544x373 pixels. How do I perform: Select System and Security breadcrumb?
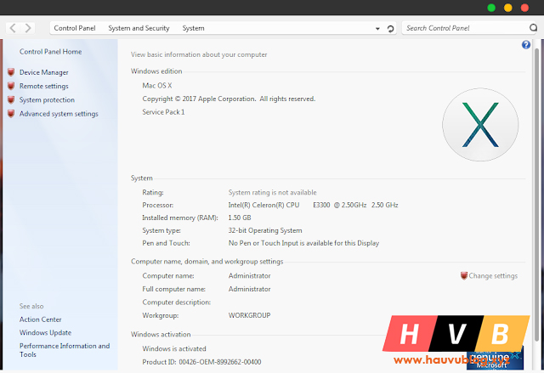pos(139,28)
